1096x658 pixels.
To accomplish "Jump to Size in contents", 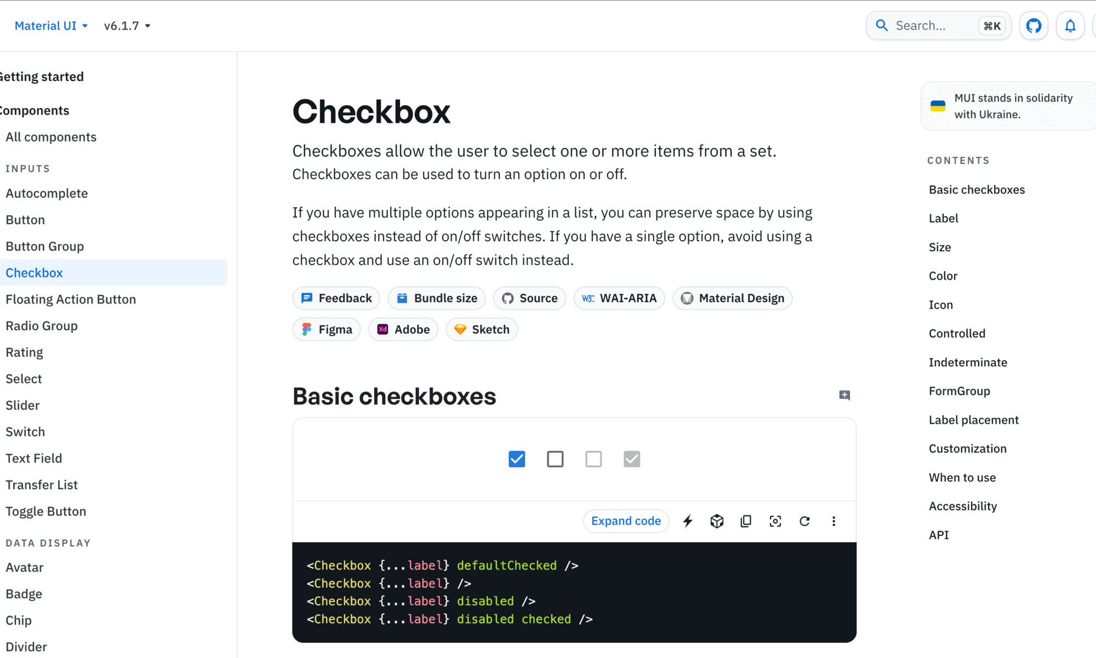I will click(x=940, y=247).
